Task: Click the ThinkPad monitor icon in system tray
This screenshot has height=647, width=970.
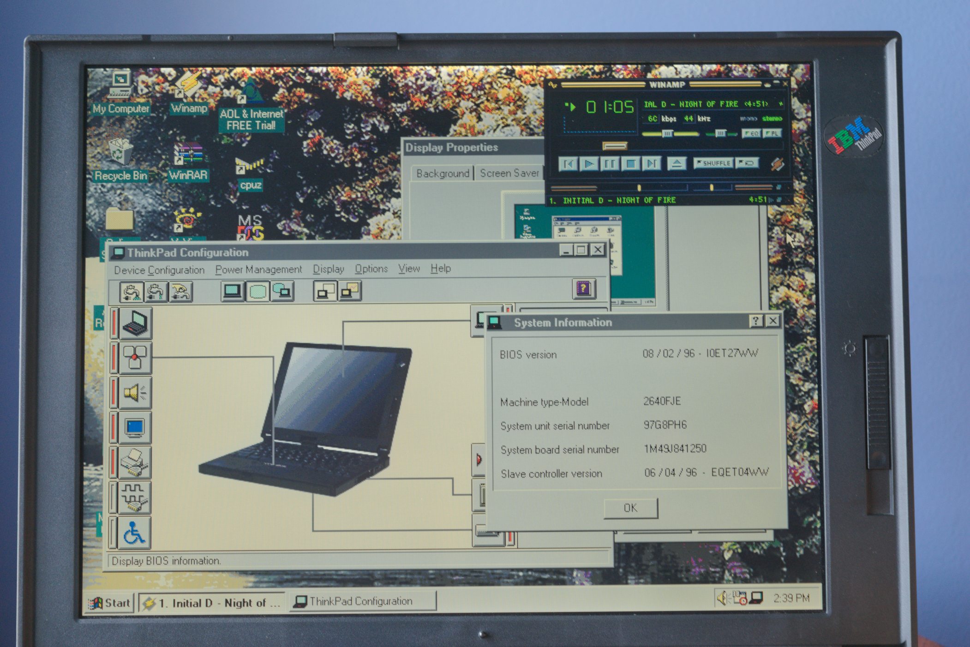Action: [756, 598]
